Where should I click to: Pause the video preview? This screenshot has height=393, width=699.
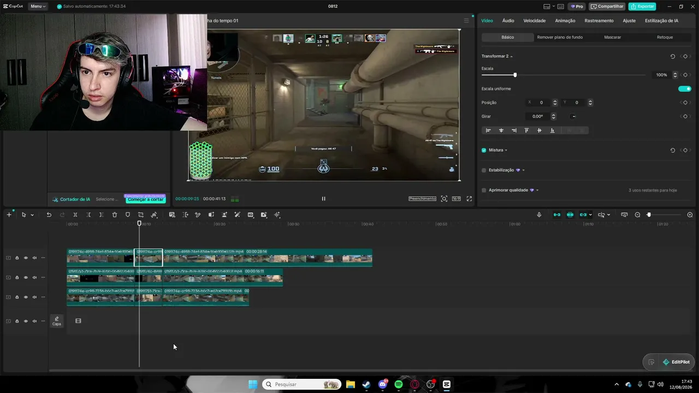[x=323, y=199]
